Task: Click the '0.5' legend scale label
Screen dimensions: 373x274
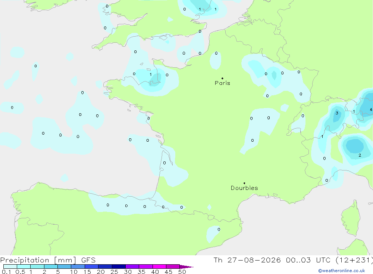Action: click(x=20, y=272)
